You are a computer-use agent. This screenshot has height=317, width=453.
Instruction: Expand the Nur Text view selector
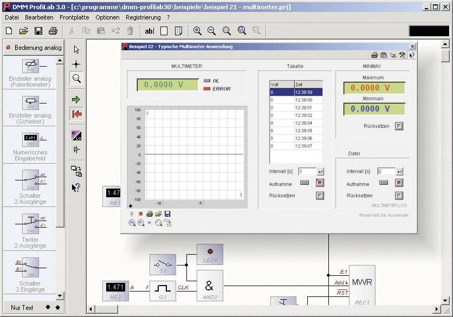click(22, 307)
